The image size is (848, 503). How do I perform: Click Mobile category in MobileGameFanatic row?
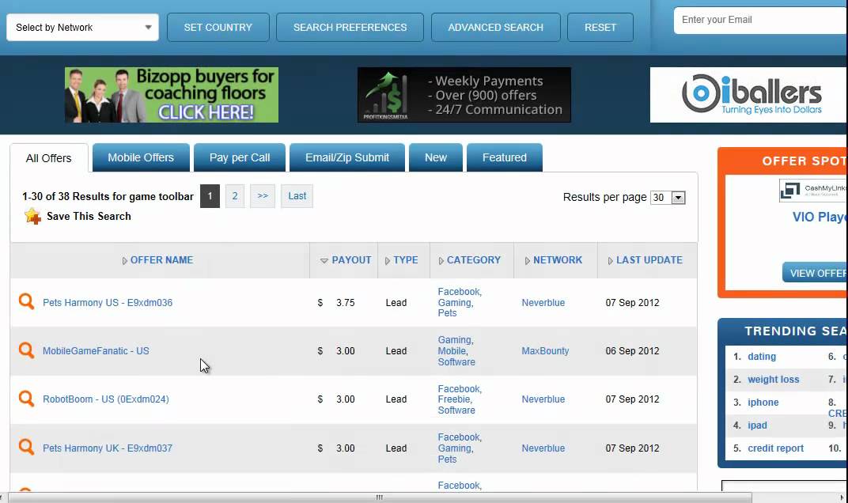452,350
